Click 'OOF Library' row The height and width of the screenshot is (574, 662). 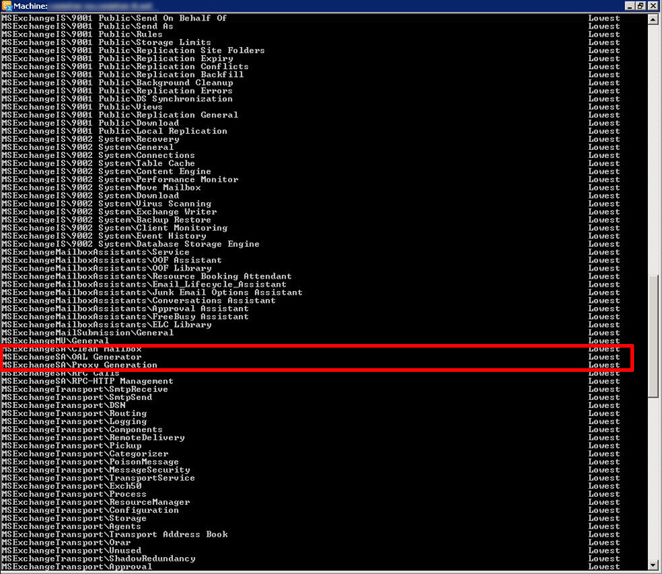click(310, 268)
